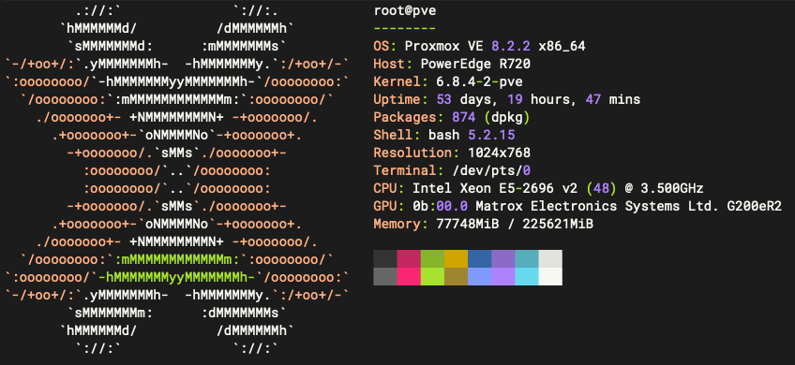Click the medium purple color swatch
Screen dimensions: 795x365
click(503, 258)
